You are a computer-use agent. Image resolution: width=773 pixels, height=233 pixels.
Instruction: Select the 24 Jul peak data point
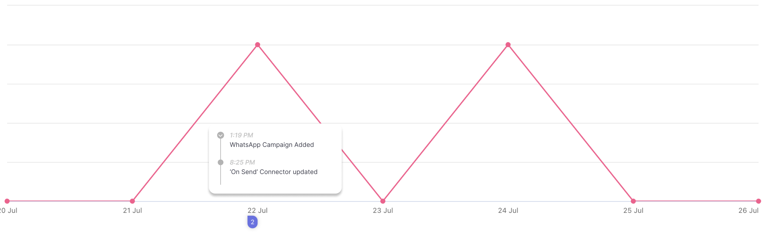pyautogui.click(x=508, y=45)
